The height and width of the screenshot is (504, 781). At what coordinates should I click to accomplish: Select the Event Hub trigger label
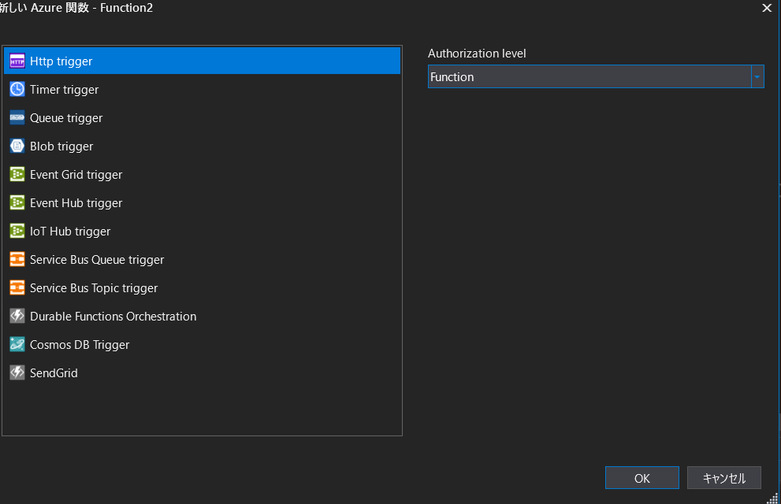(76, 203)
